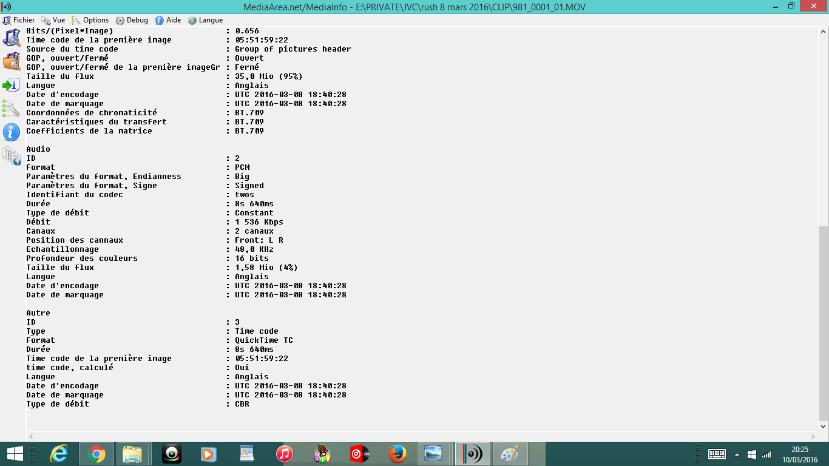Click the open folder icon in left sidebar
The image size is (829, 466).
pyautogui.click(x=12, y=61)
